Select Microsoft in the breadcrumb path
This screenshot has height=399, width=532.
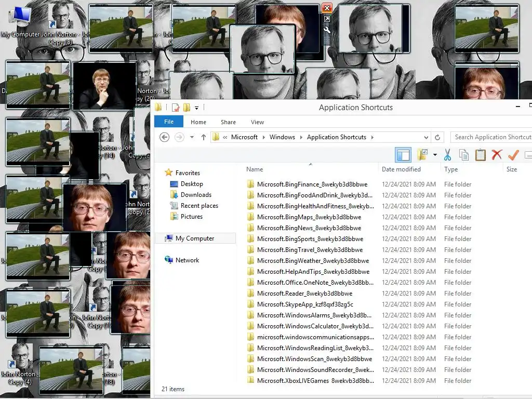pos(244,137)
